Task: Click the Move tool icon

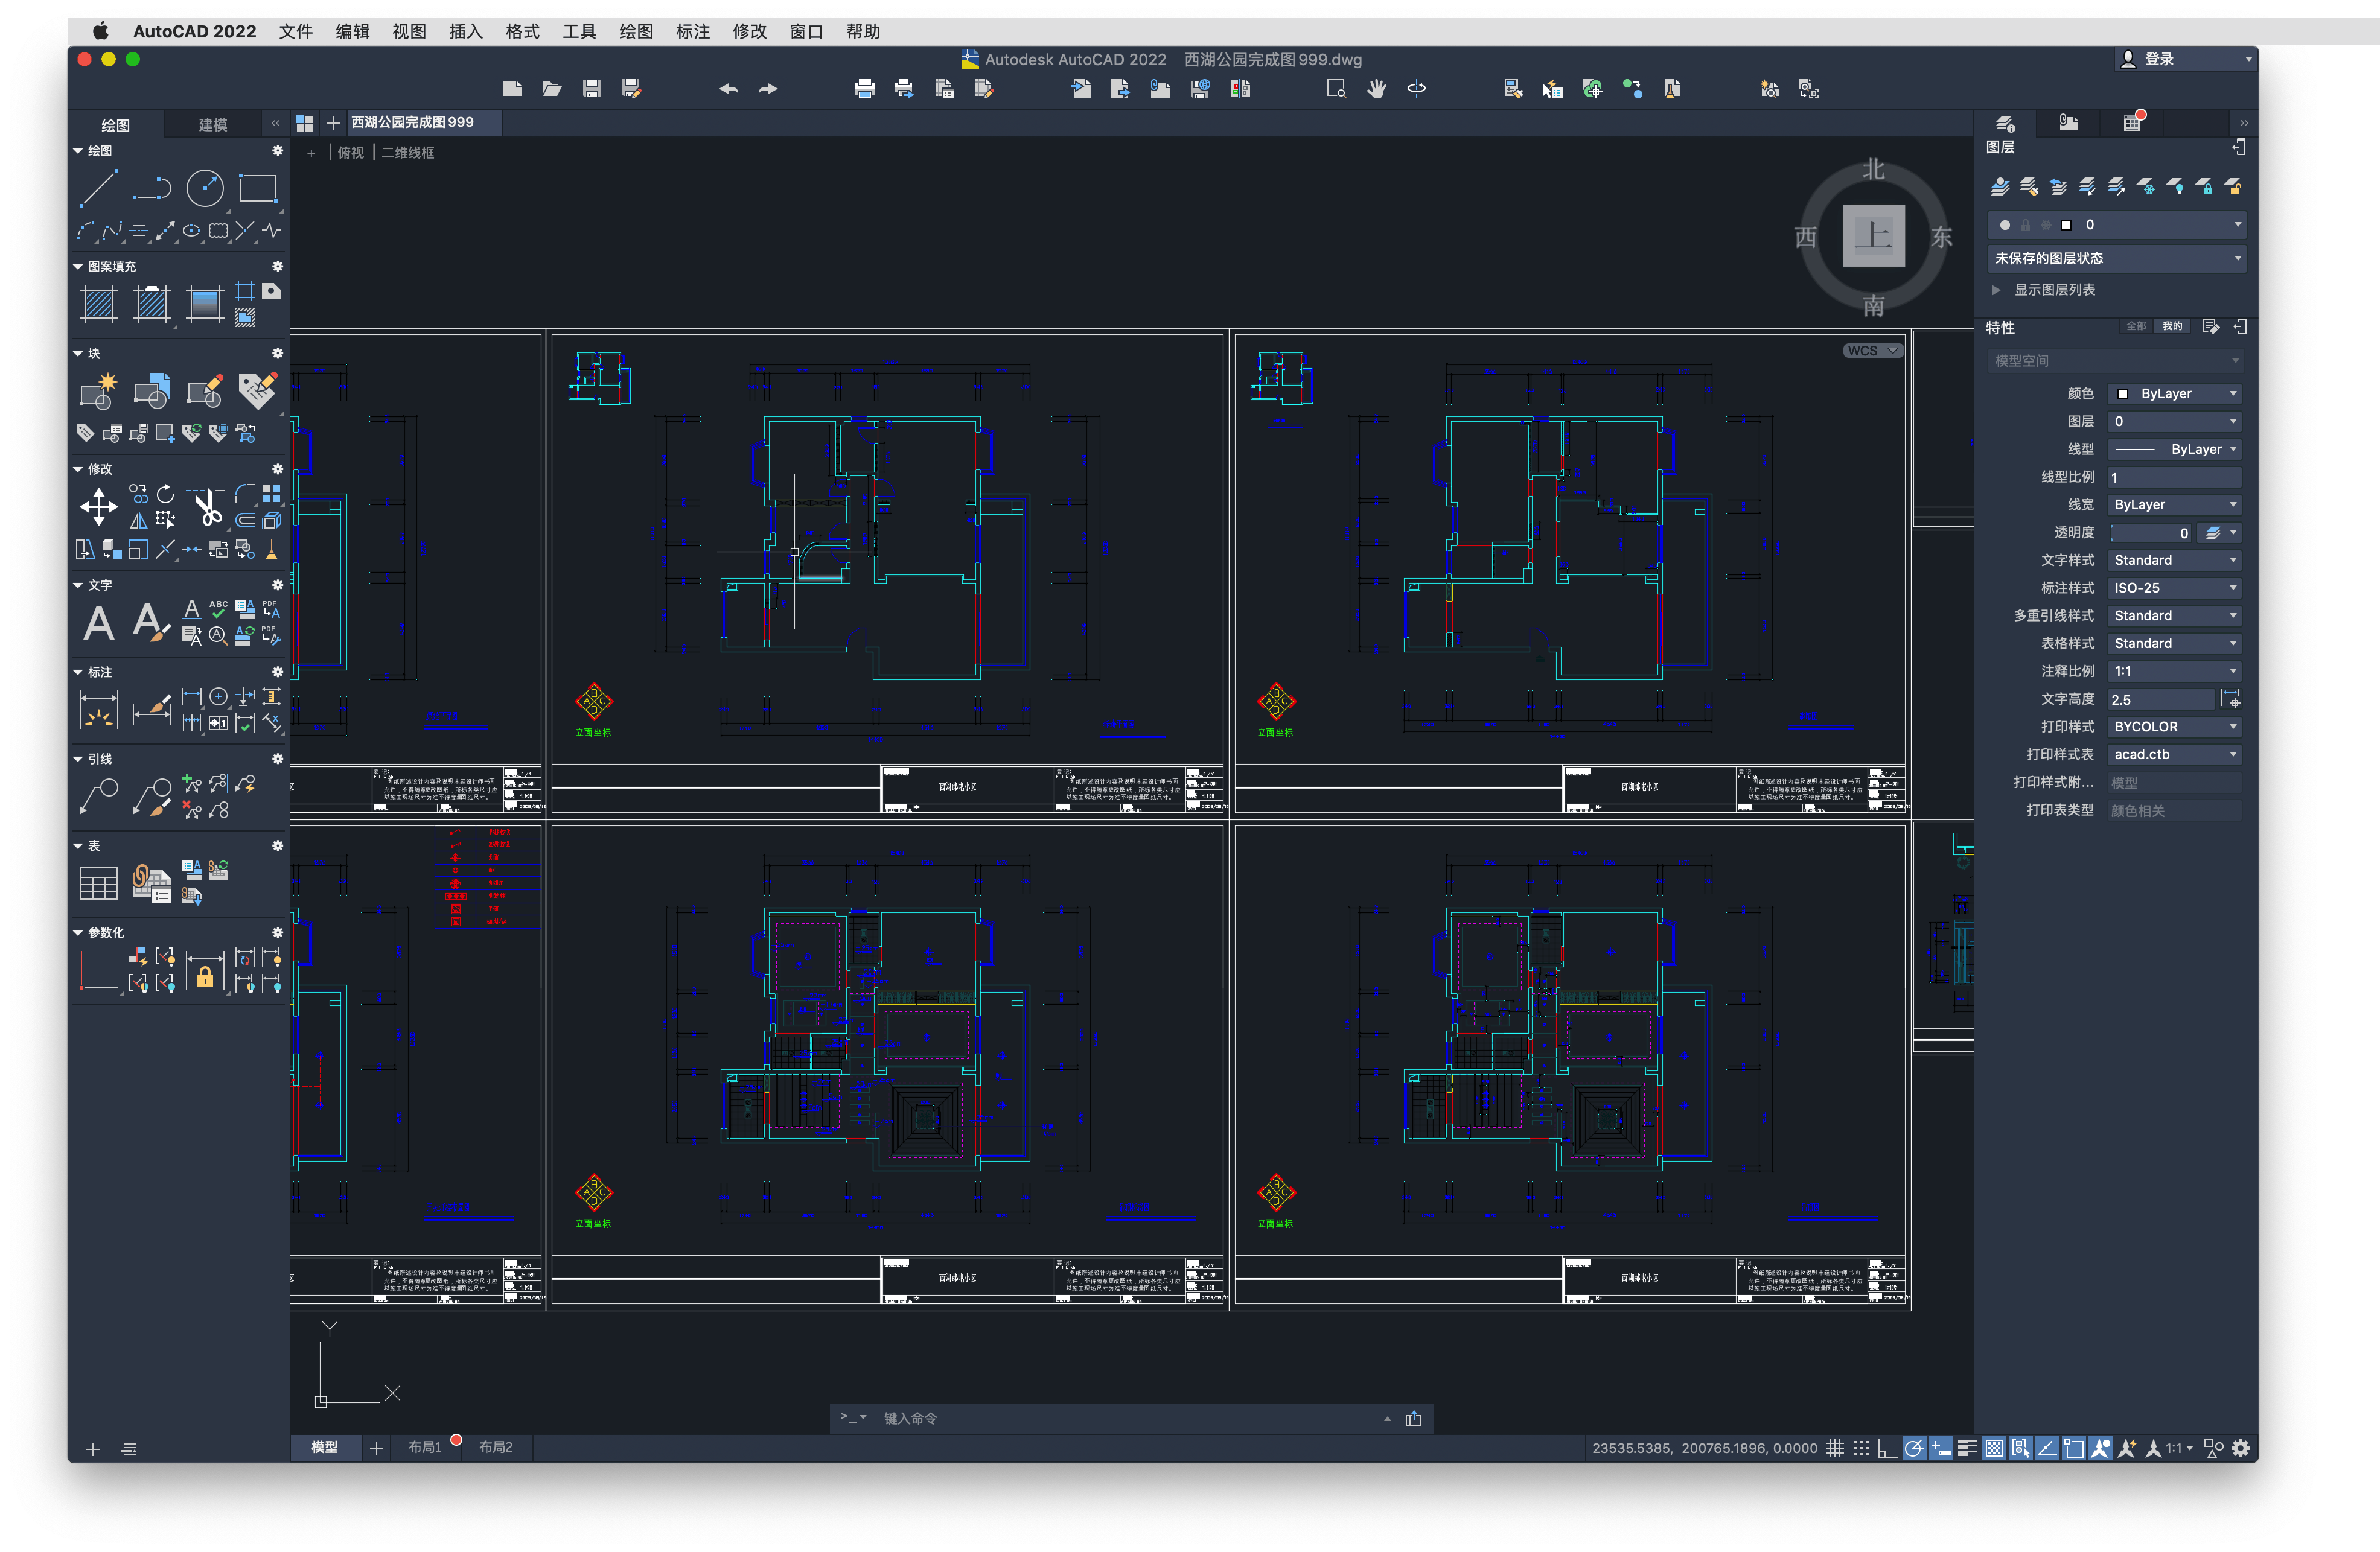Action: pyautogui.click(x=99, y=506)
